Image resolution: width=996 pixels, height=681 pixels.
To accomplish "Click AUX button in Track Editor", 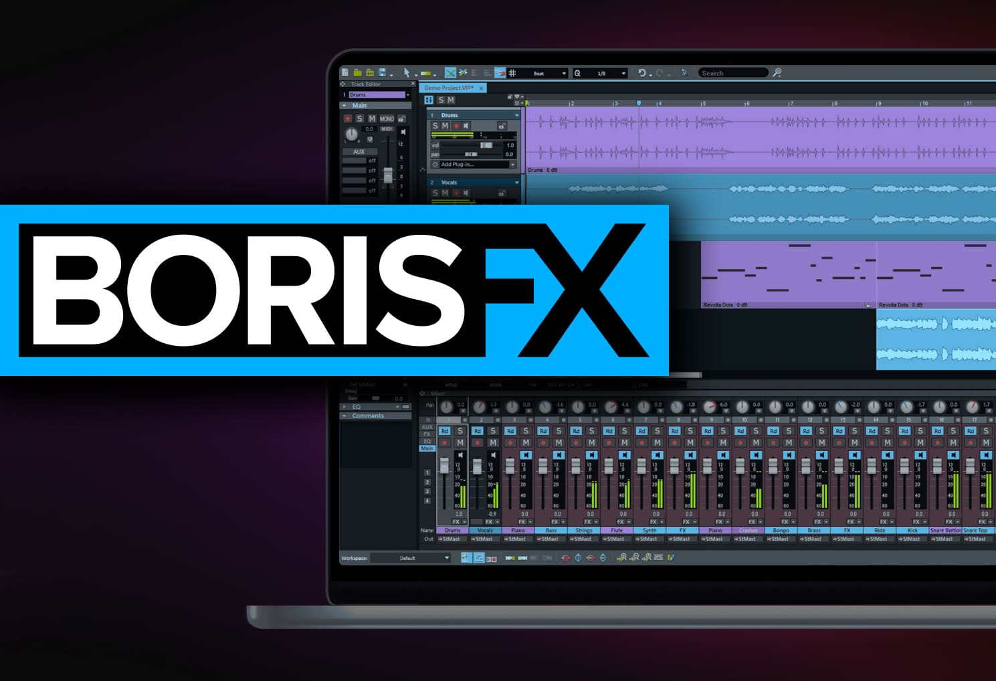I will [x=359, y=151].
